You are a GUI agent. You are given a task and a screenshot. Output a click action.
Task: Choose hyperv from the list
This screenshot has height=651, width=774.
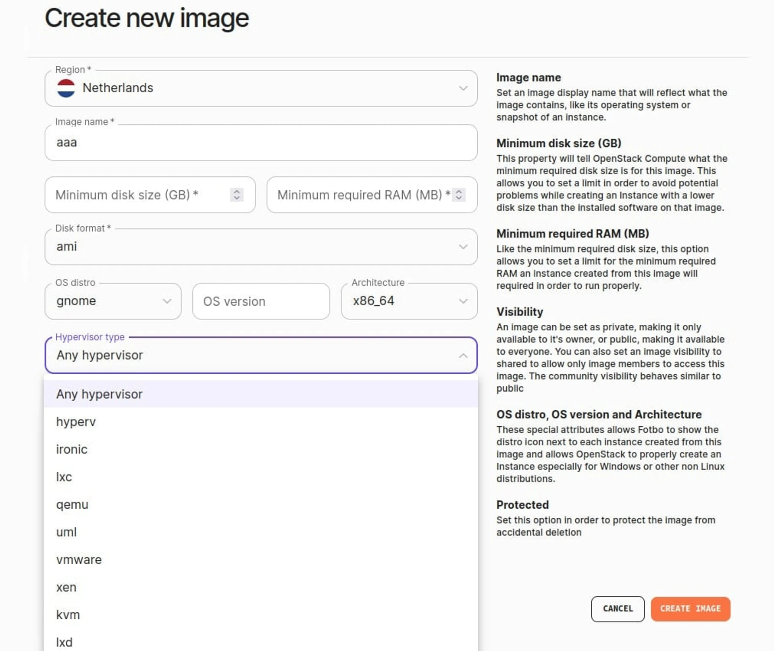click(261, 422)
